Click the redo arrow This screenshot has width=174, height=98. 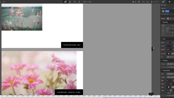point(135,2)
